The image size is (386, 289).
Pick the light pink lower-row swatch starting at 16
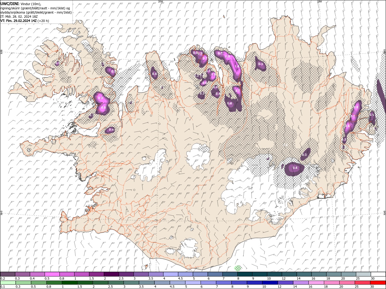(316, 283)
